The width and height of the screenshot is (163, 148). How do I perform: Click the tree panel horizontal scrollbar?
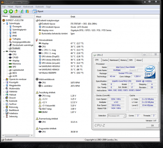[17, 135]
